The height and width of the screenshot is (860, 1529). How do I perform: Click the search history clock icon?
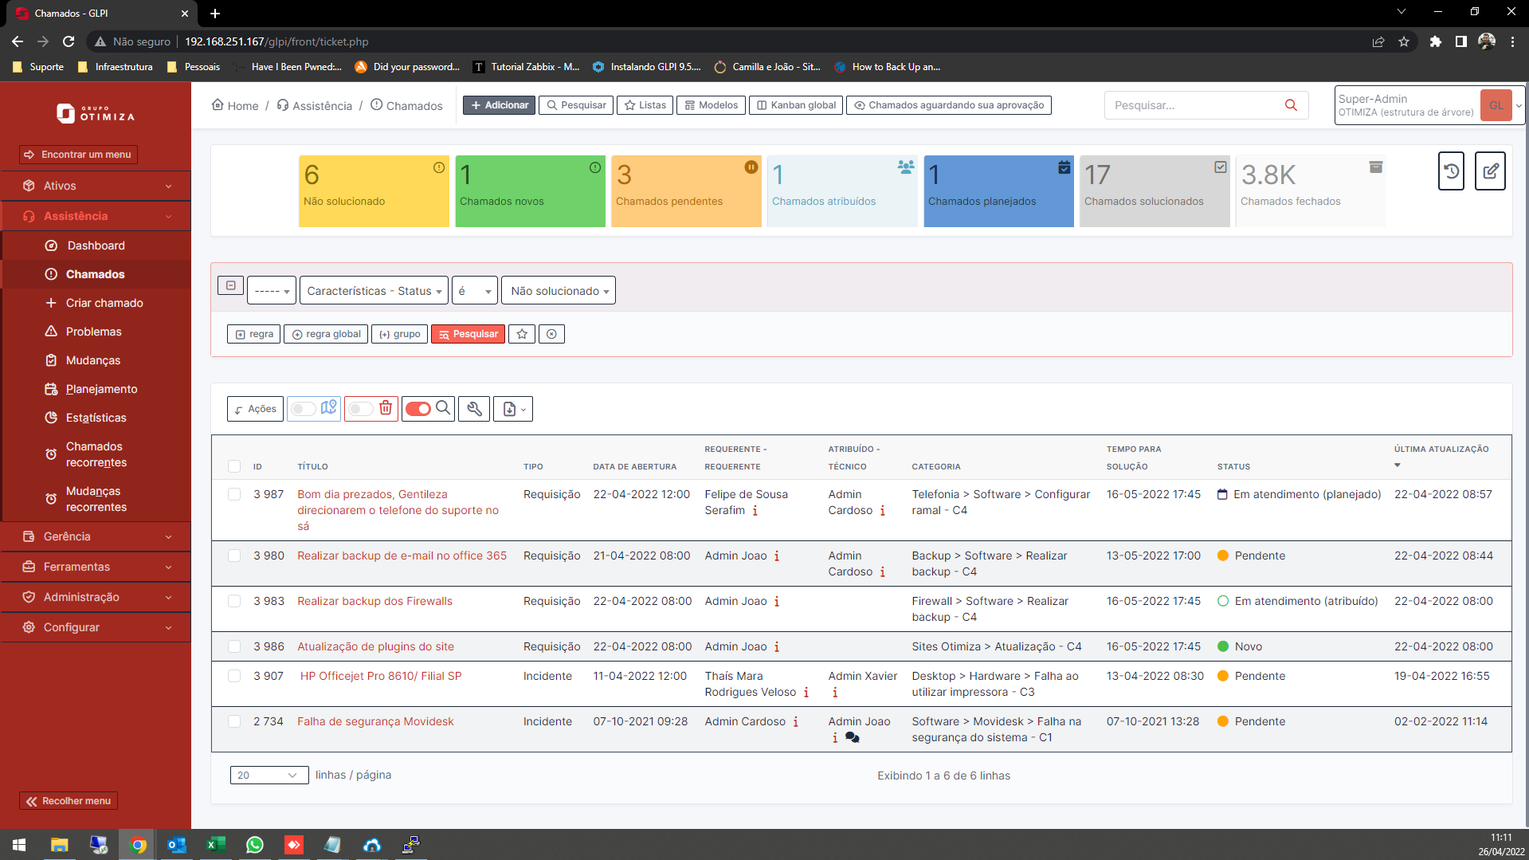pyautogui.click(x=1451, y=171)
